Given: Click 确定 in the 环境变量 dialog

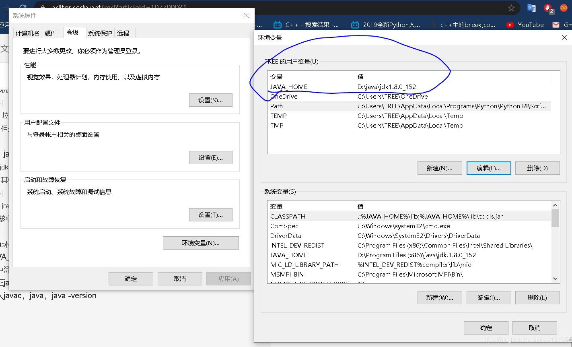Looking at the screenshot, I should pyautogui.click(x=486, y=328).
